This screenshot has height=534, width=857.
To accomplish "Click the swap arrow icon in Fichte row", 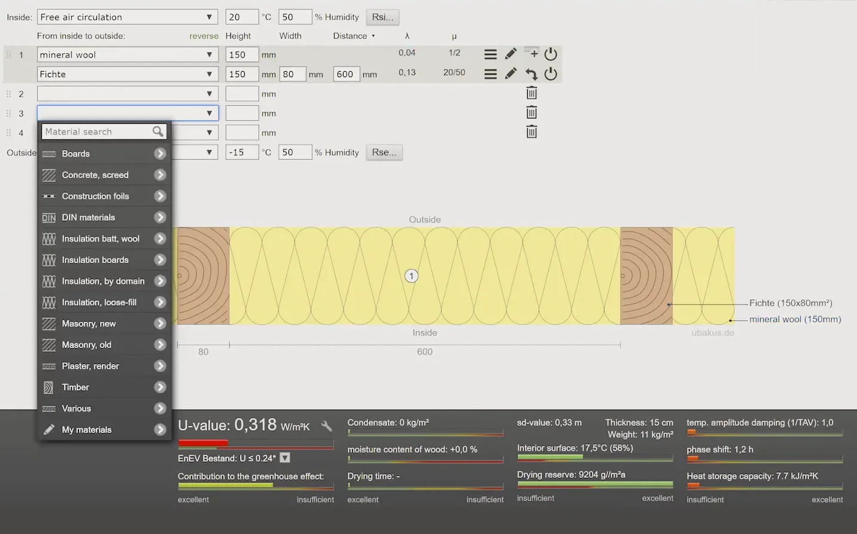I will click(x=531, y=74).
